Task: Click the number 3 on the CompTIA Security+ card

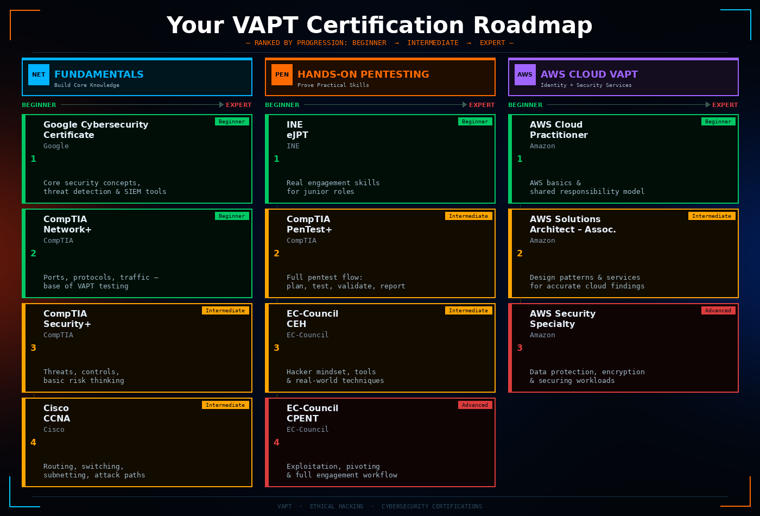Action: pos(33,348)
